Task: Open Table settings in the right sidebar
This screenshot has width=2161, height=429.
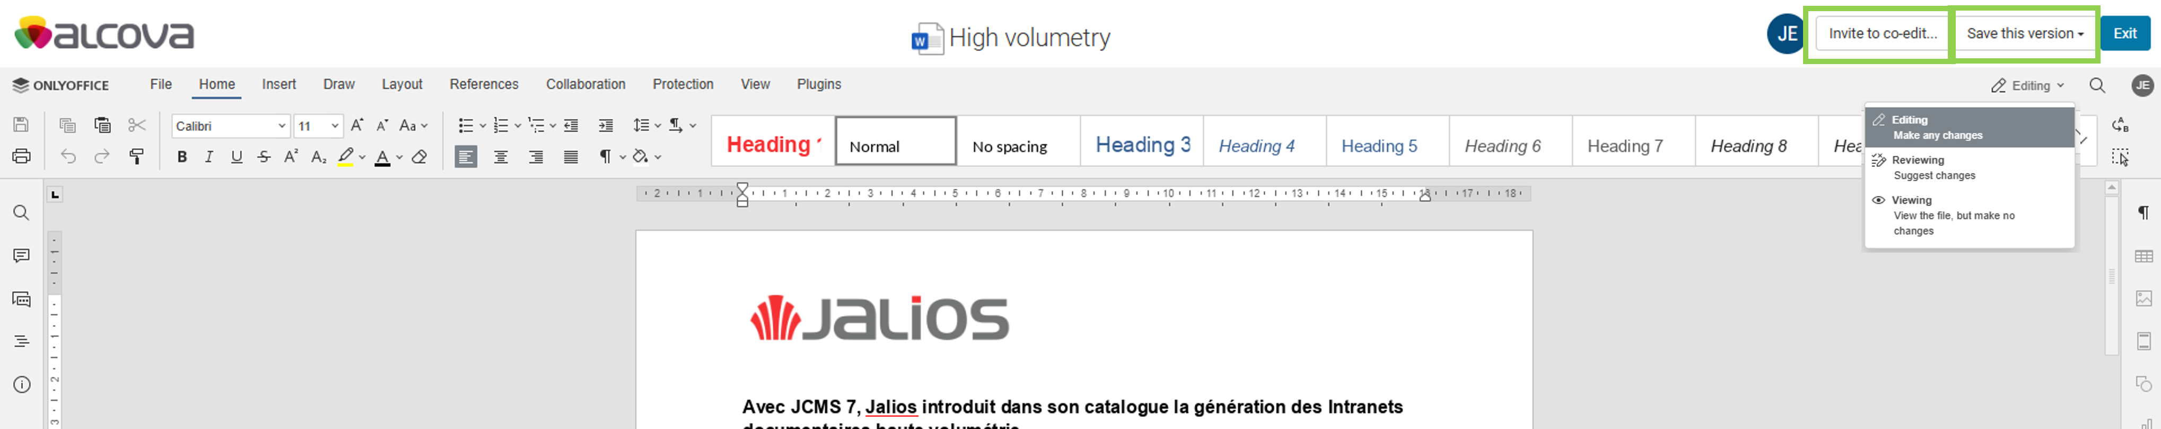Action: (2143, 256)
